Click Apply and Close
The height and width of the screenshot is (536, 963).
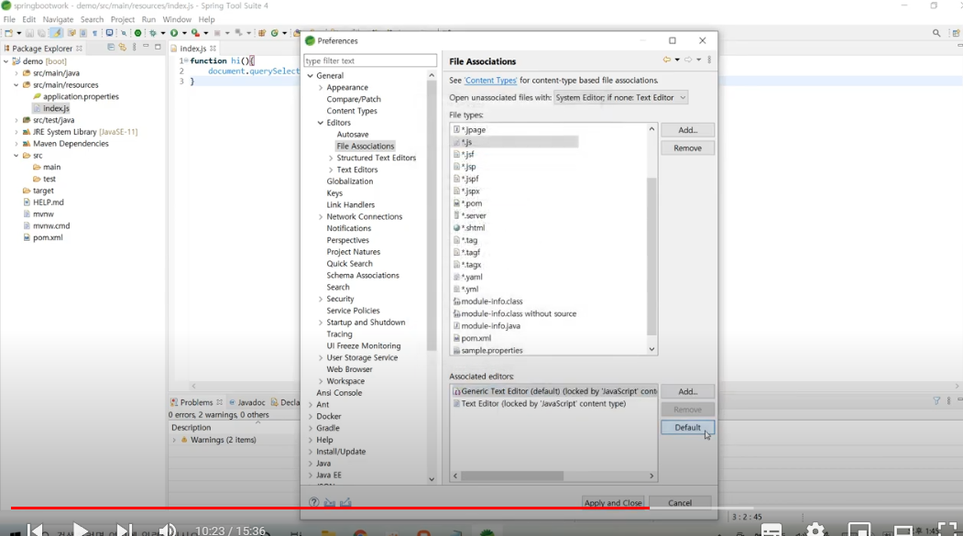(x=613, y=503)
